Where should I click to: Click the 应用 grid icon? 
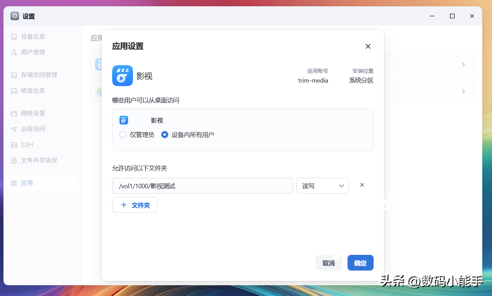14,183
